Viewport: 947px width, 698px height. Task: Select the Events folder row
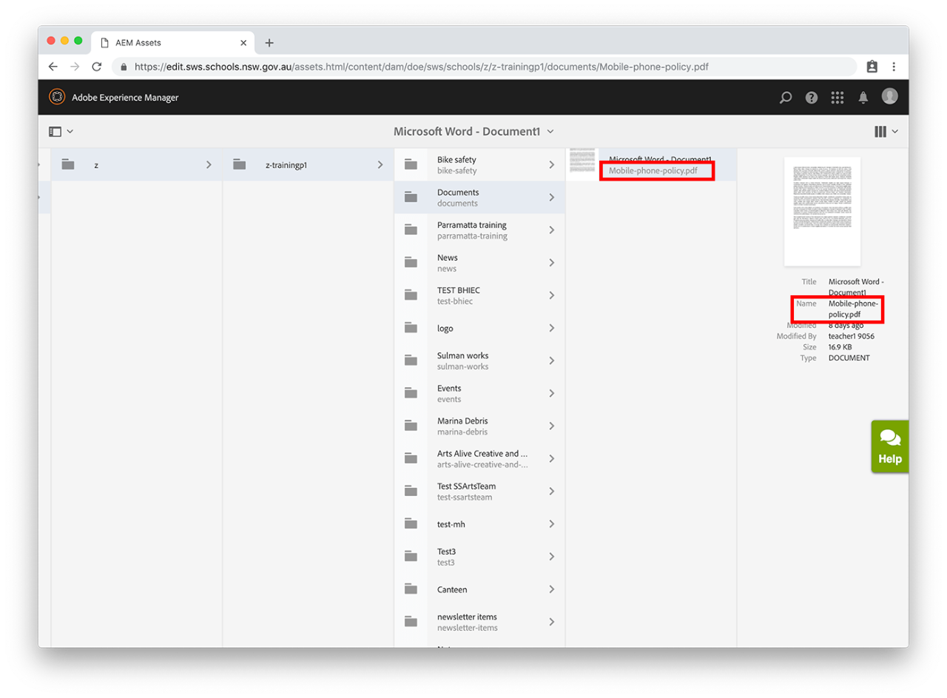[x=479, y=393]
